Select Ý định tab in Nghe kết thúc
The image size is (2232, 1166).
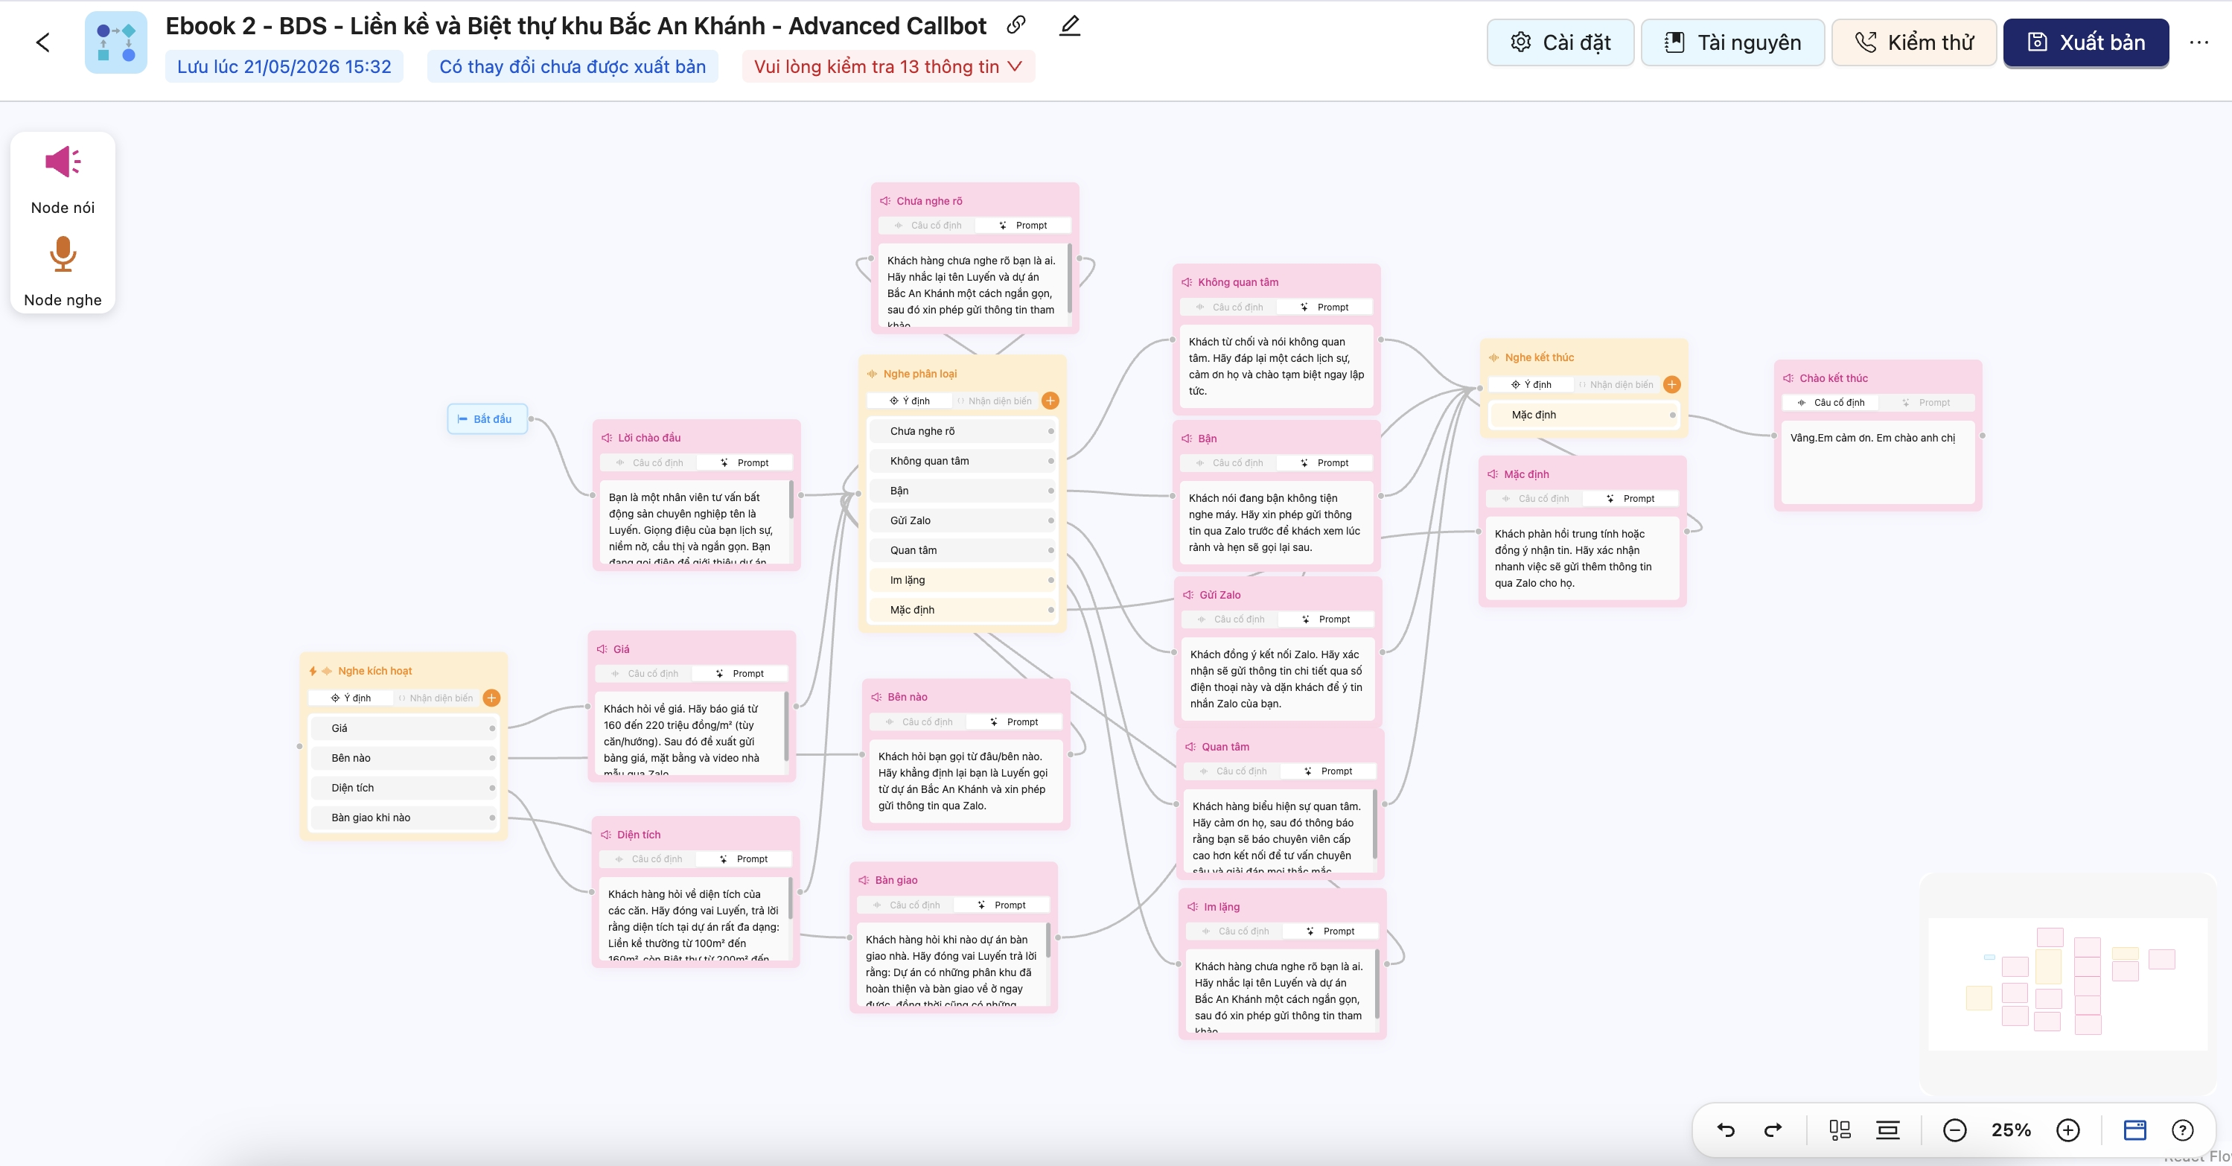point(1531,383)
